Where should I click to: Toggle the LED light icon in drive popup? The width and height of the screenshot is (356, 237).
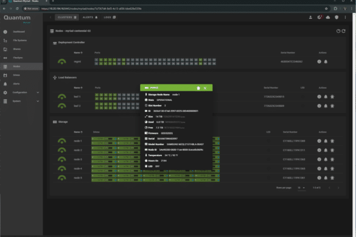[x=198, y=88]
